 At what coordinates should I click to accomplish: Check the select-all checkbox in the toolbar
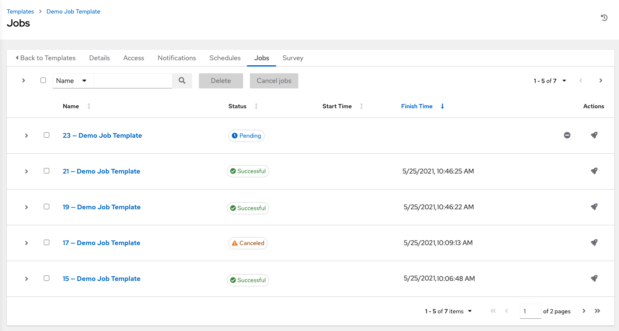tap(43, 80)
